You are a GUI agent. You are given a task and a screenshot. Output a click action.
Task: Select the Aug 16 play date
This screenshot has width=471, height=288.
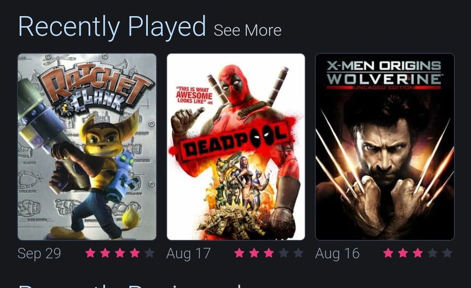click(337, 254)
